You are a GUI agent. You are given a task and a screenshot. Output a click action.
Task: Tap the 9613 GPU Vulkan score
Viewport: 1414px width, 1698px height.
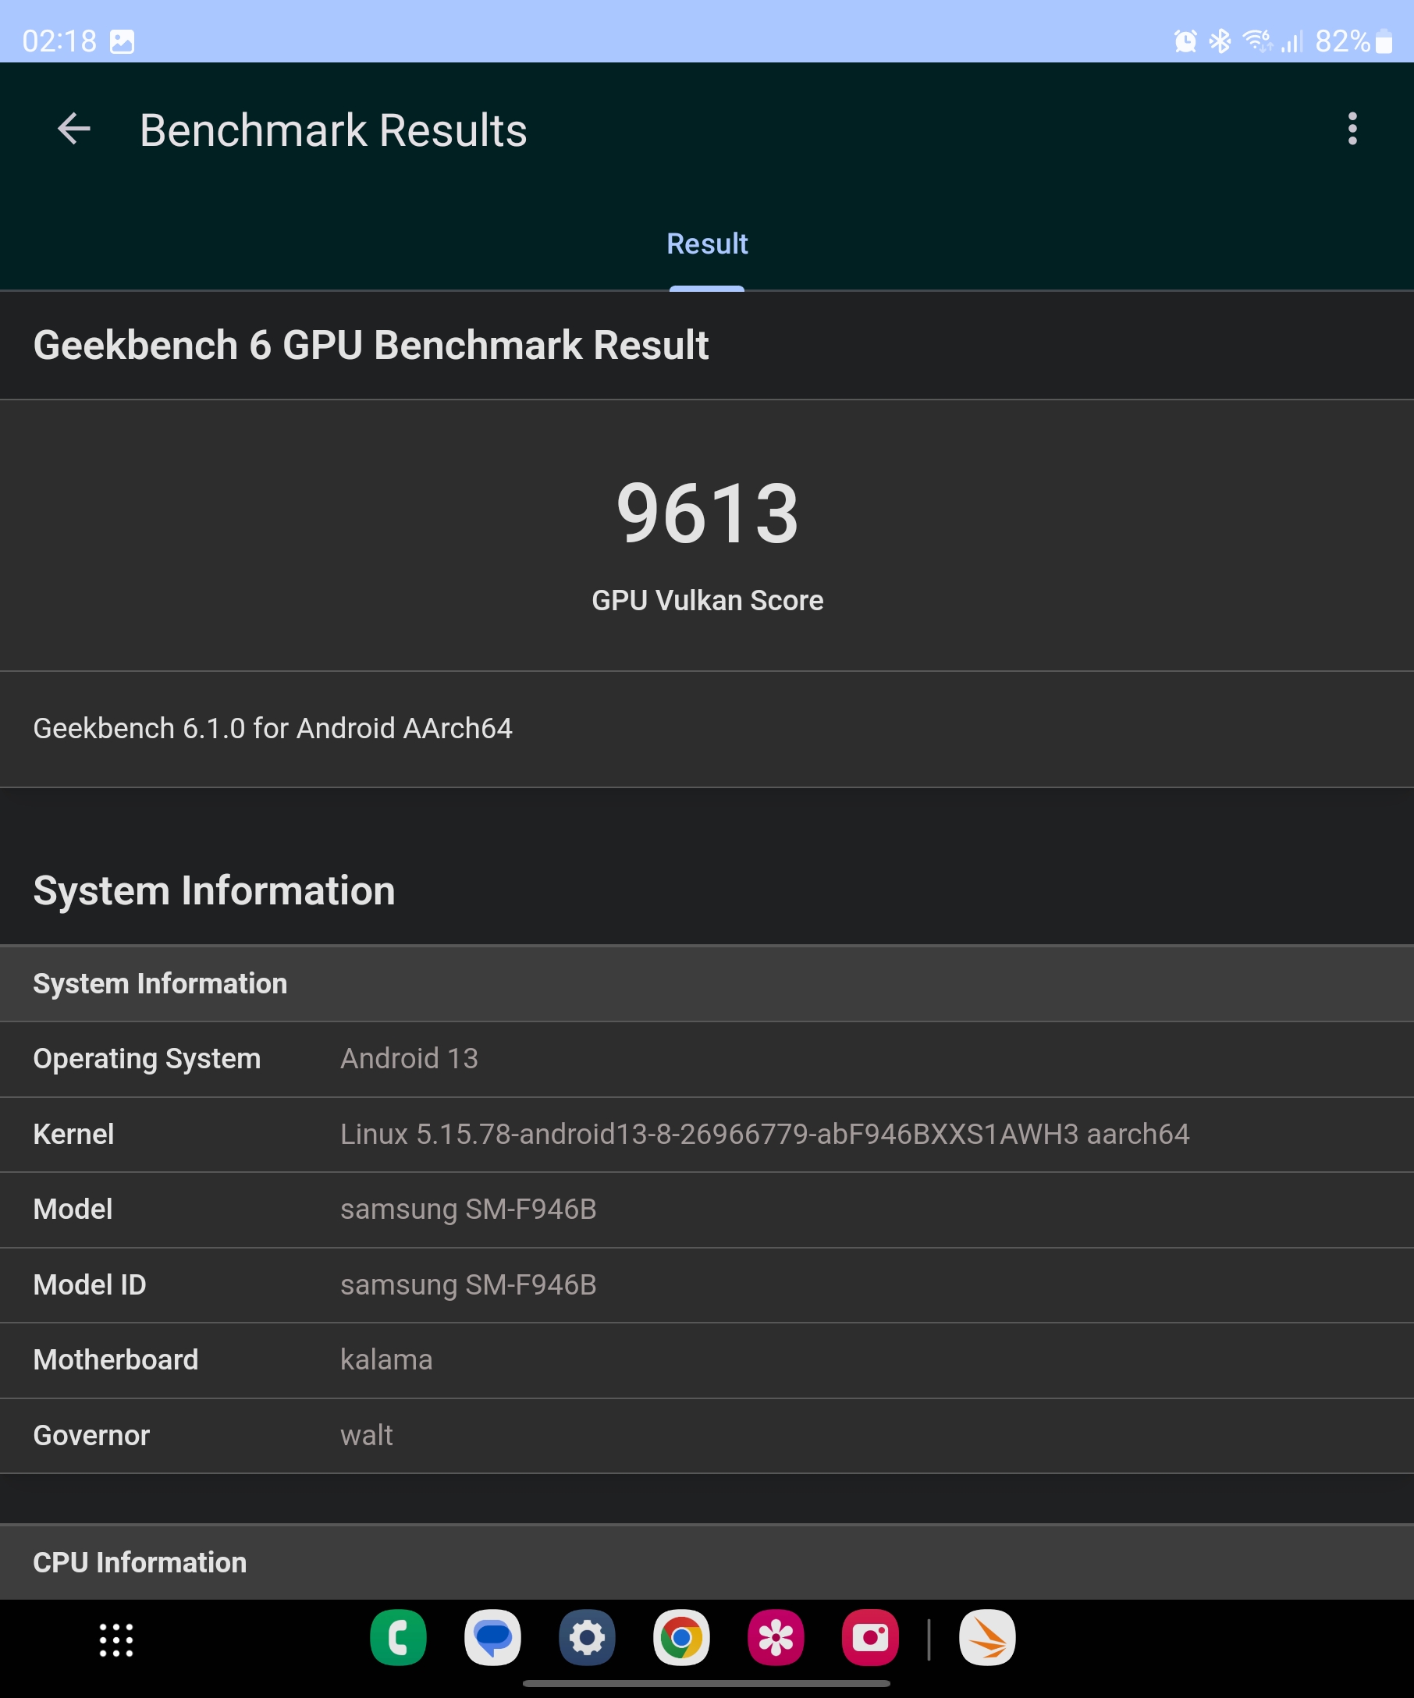706,514
